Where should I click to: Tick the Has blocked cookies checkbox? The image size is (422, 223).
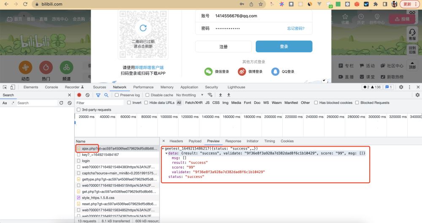[x=316, y=103]
